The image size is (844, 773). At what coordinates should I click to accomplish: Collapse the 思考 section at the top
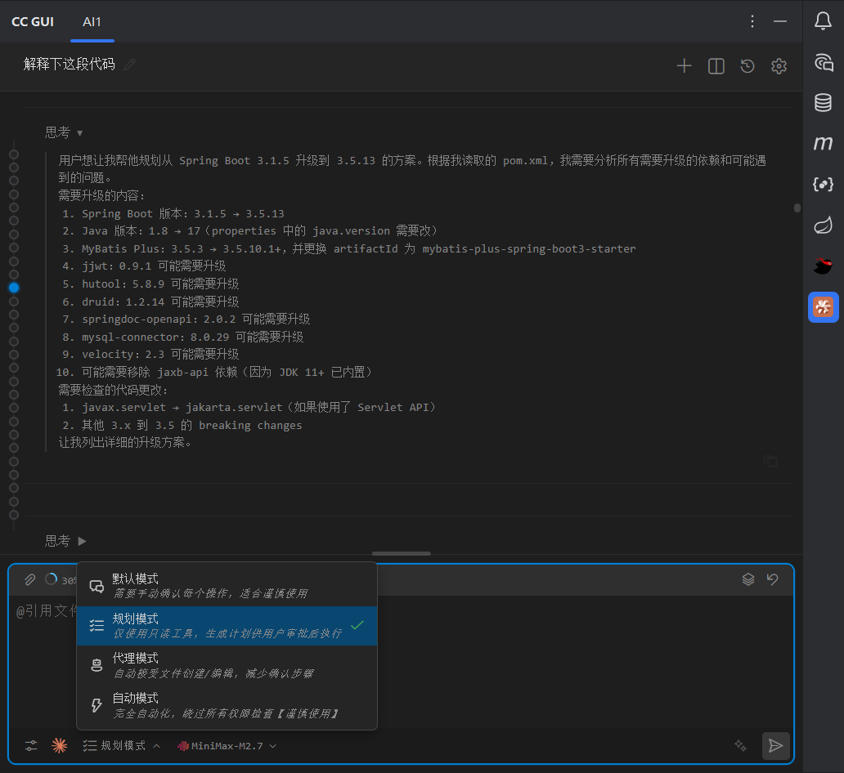(x=64, y=132)
